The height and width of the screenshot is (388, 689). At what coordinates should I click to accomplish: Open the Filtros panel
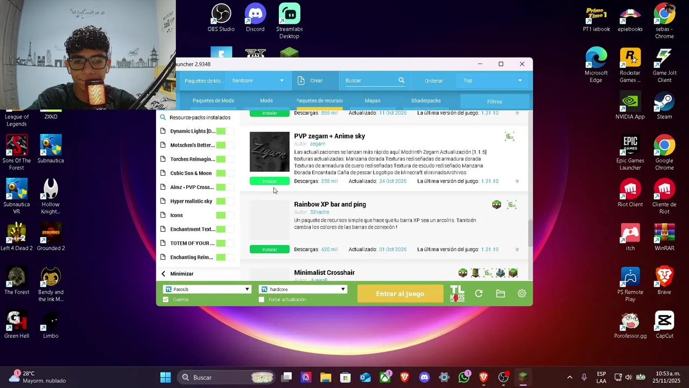(x=494, y=101)
